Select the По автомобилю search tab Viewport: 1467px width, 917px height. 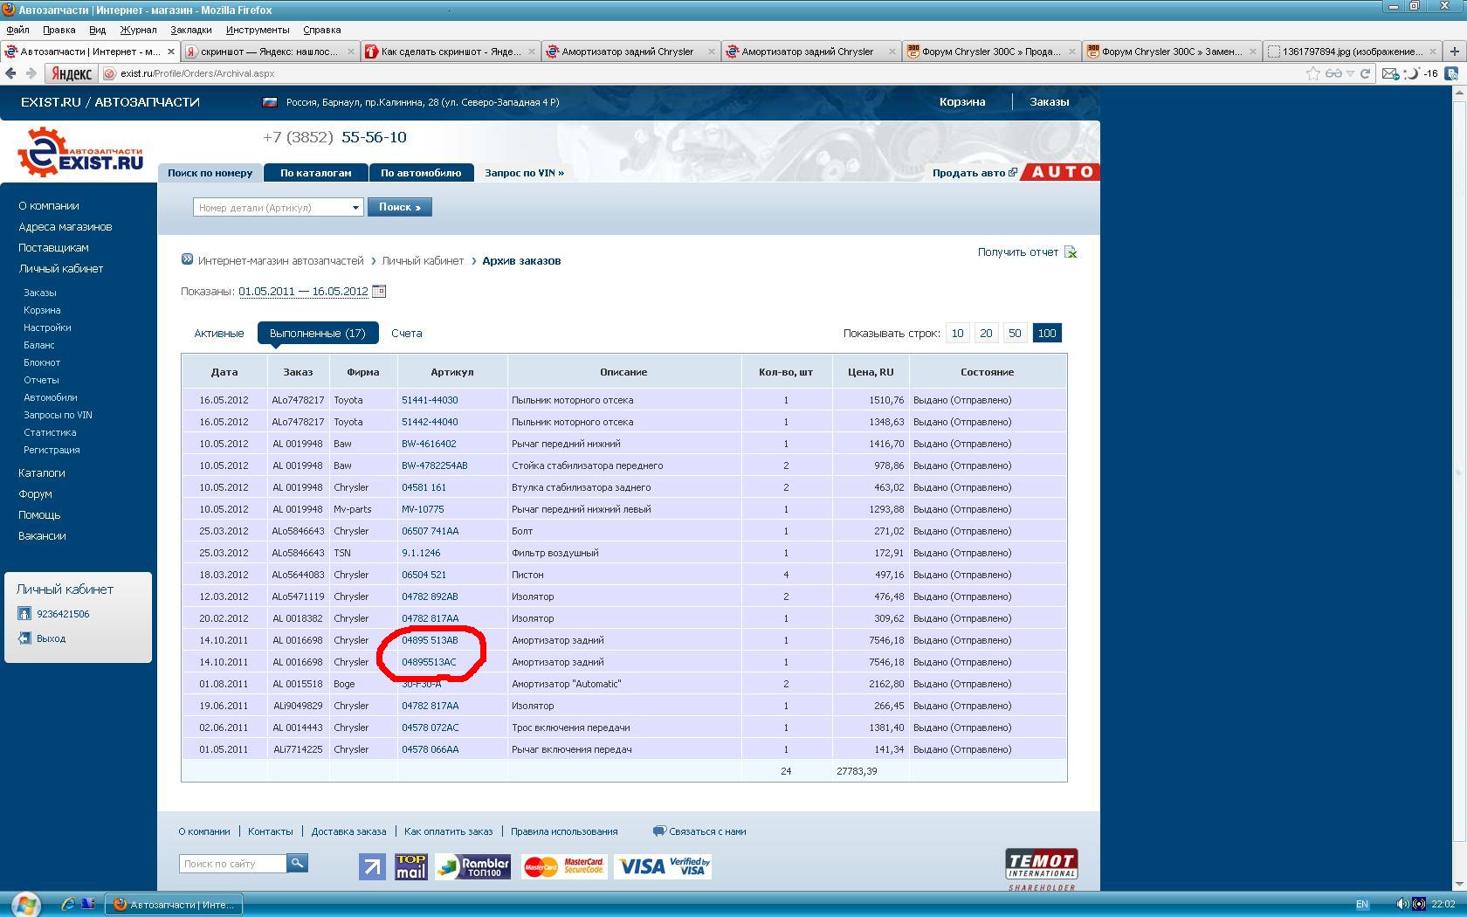pos(421,173)
